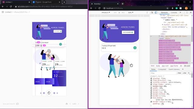The width and height of the screenshot is (194, 109).
Task: Toggle the .cls classes button
Action: (184, 73)
